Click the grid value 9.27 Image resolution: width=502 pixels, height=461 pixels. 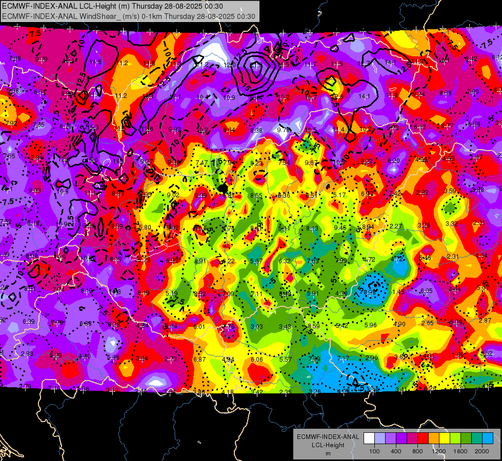(147, 162)
